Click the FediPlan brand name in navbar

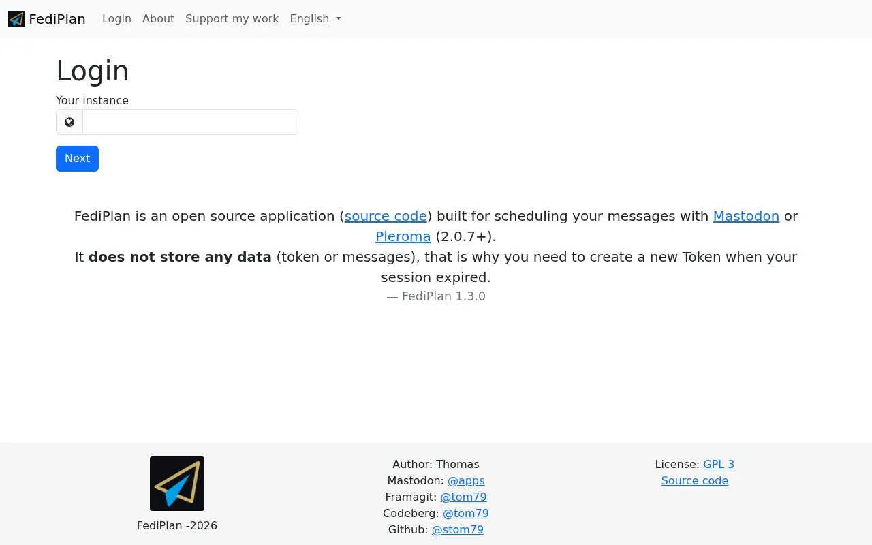coord(57,19)
